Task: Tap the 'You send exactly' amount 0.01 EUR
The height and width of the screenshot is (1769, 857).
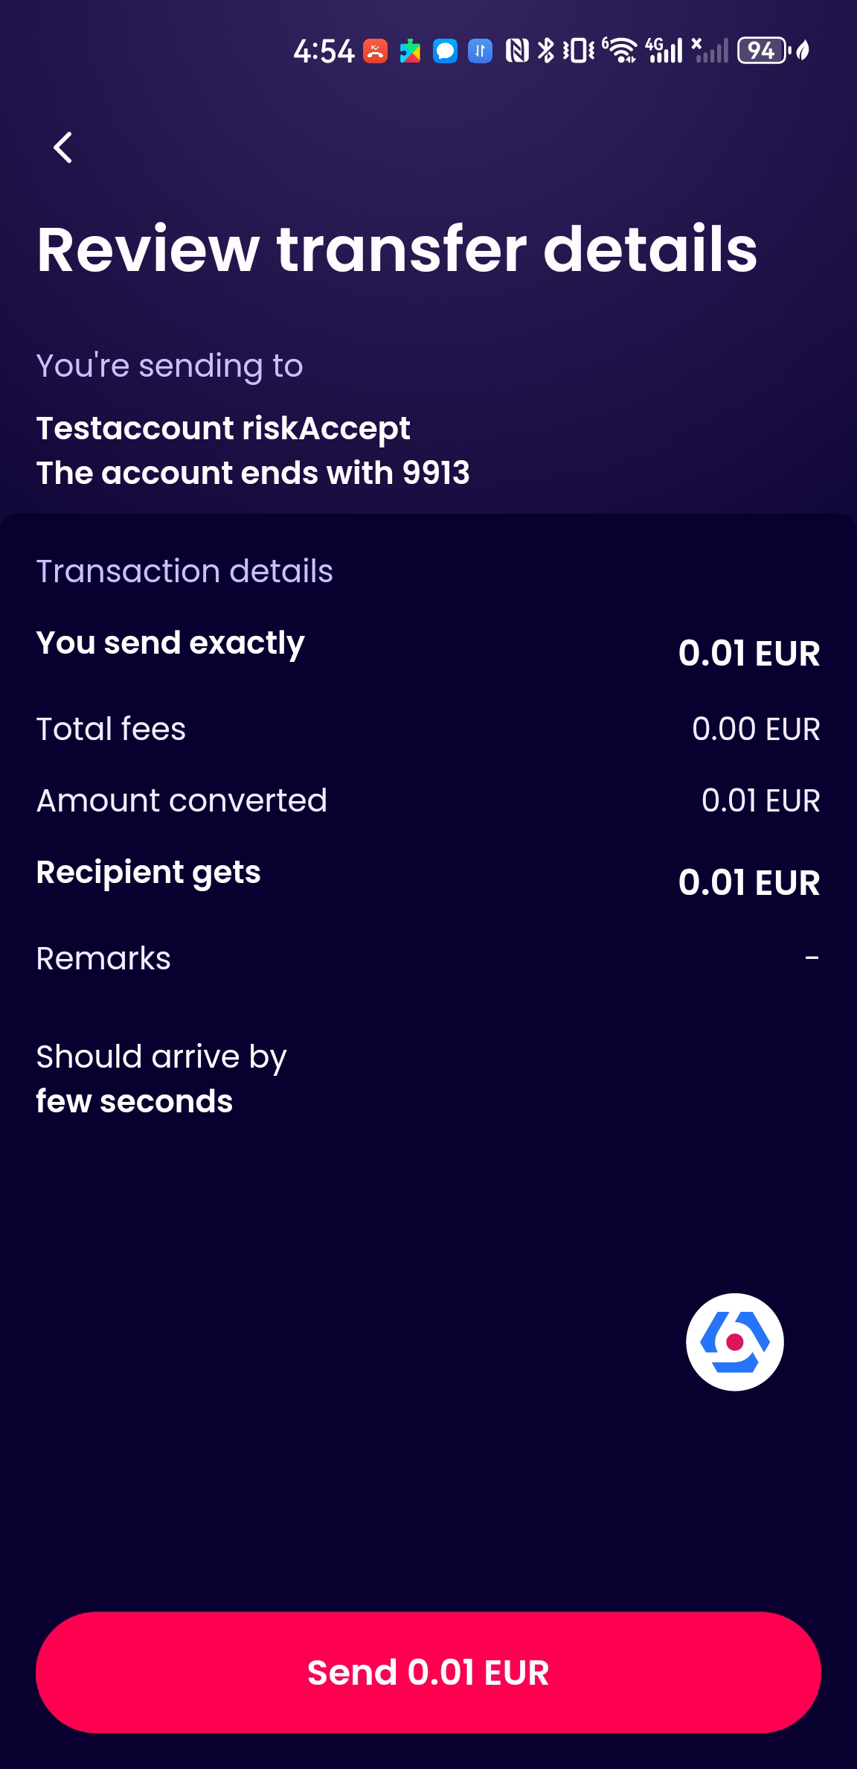Action: [x=748, y=653]
